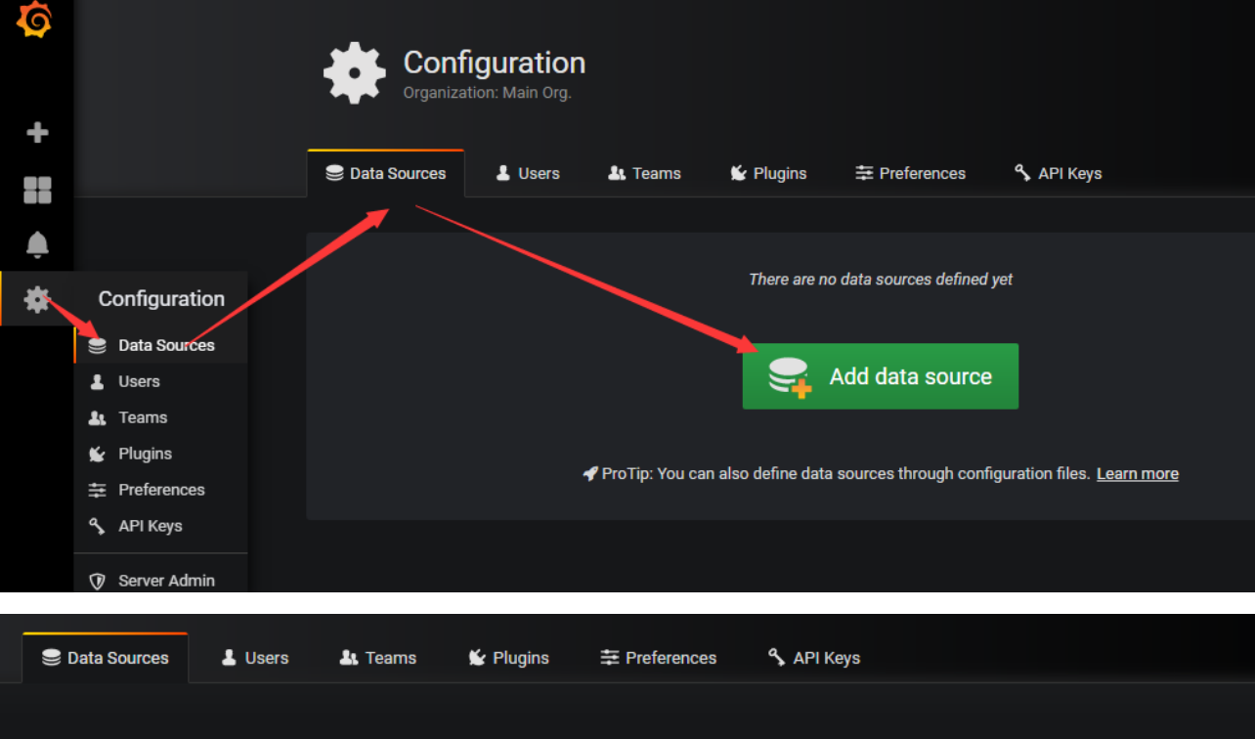1255x739 pixels.
Task: Select Plugins tab in the lower tab strip
Action: pos(508,658)
